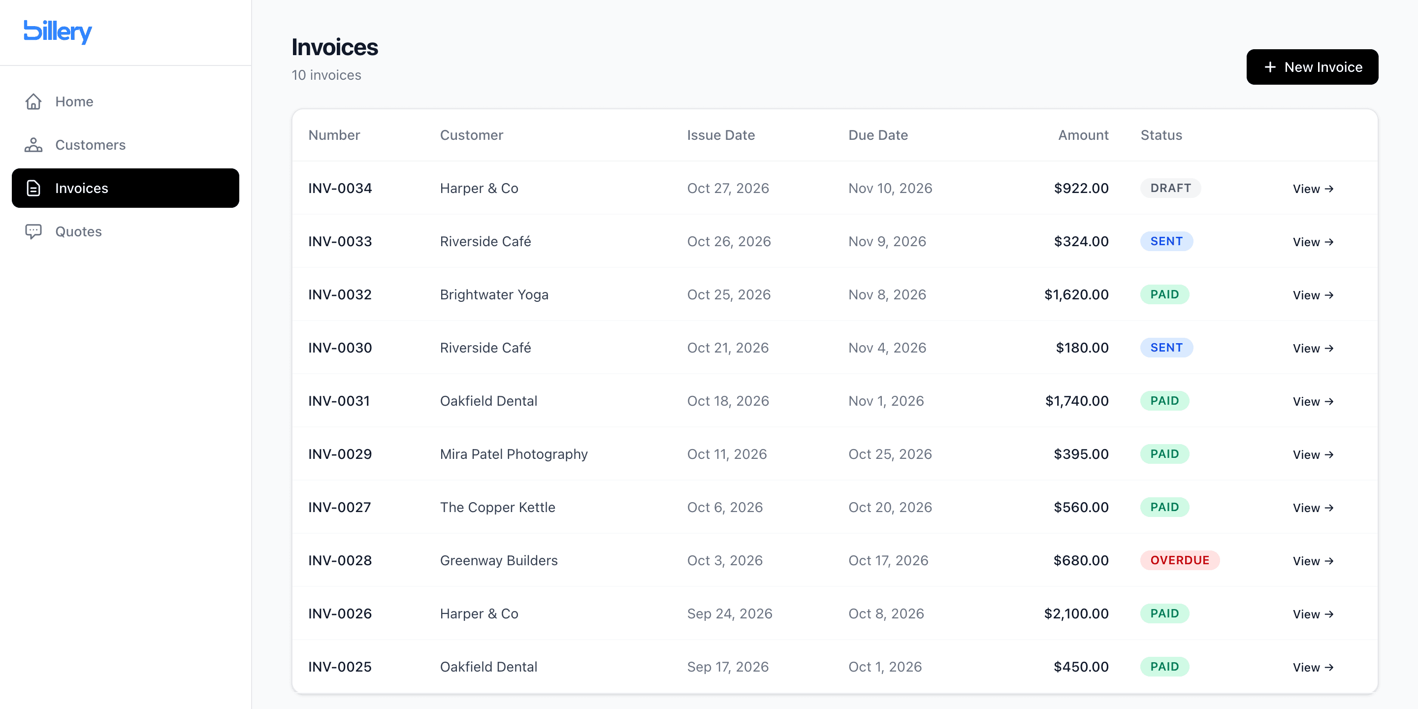Screen dimensions: 1418x709
Task: Click invoice number INV-0030
Action: pos(340,347)
